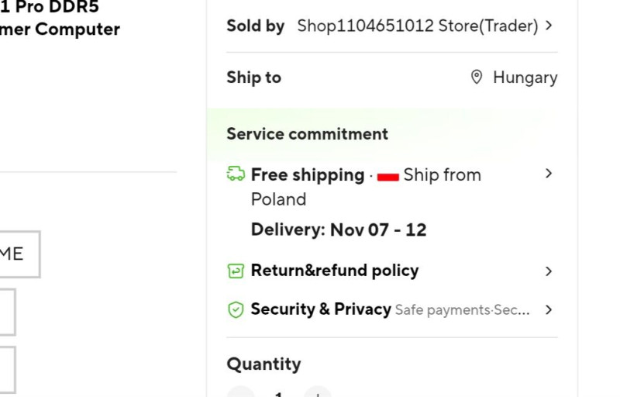The image size is (620, 397).
Task: Select the third variant option box
Action: (x=6, y=369)
